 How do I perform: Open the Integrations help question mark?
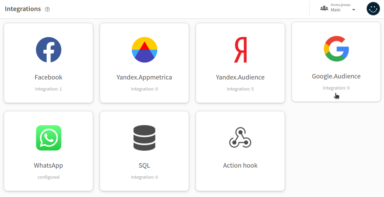coord(48,9)
